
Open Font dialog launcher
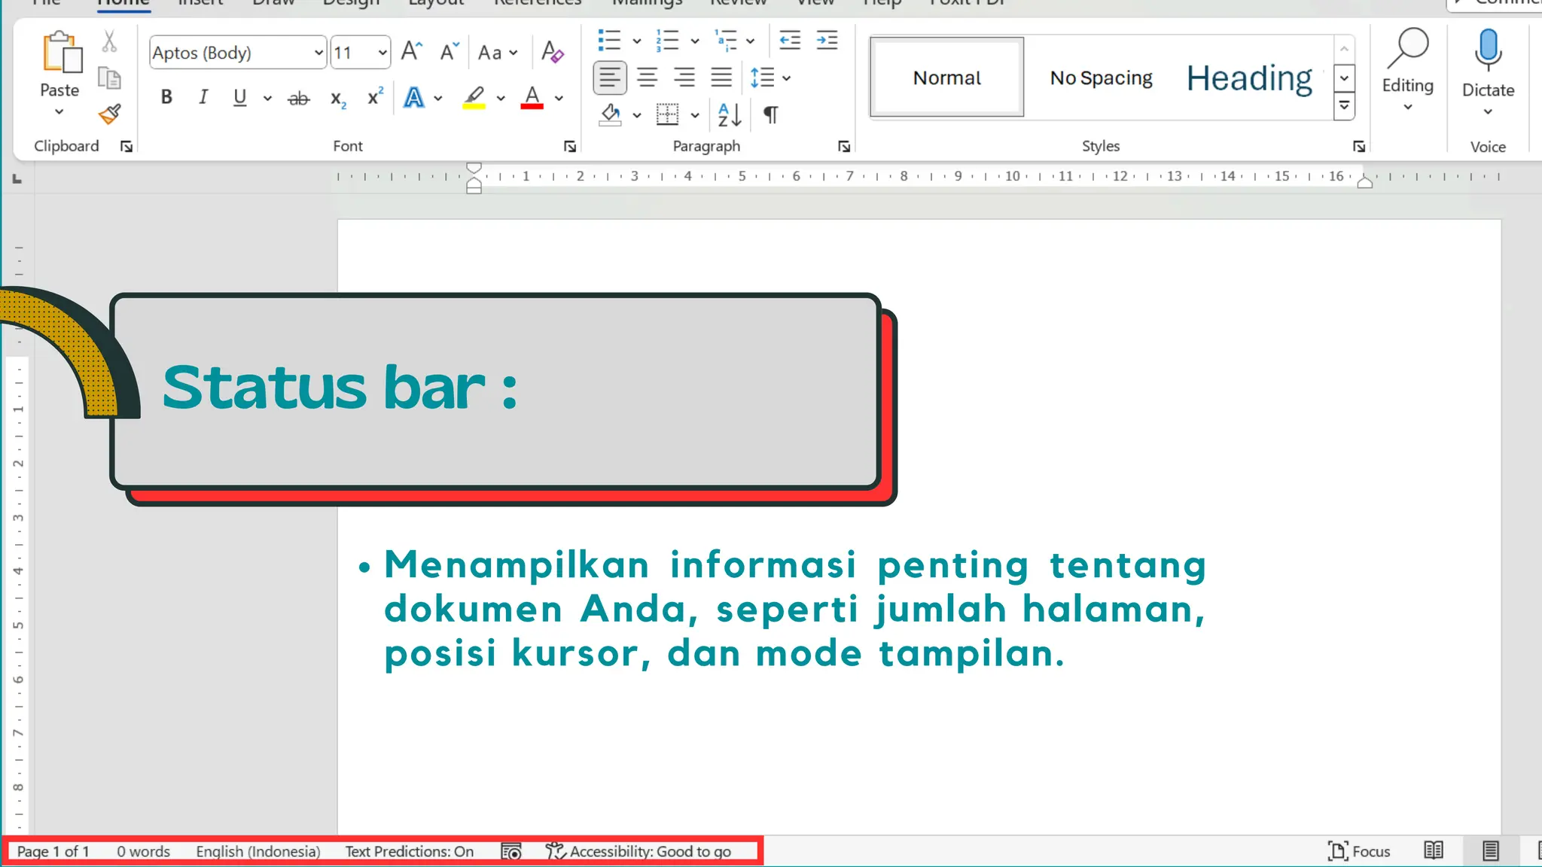(570, 147)
